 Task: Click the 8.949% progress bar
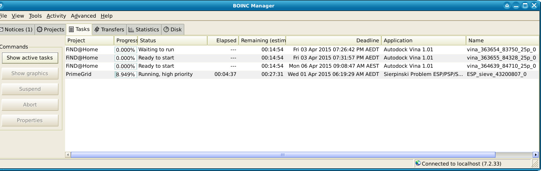coord(125,74)
